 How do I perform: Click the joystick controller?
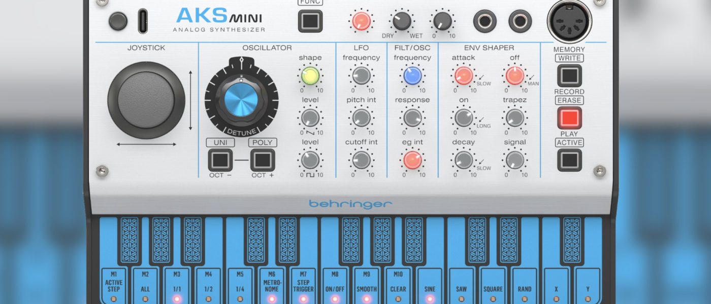coord(146,100)
